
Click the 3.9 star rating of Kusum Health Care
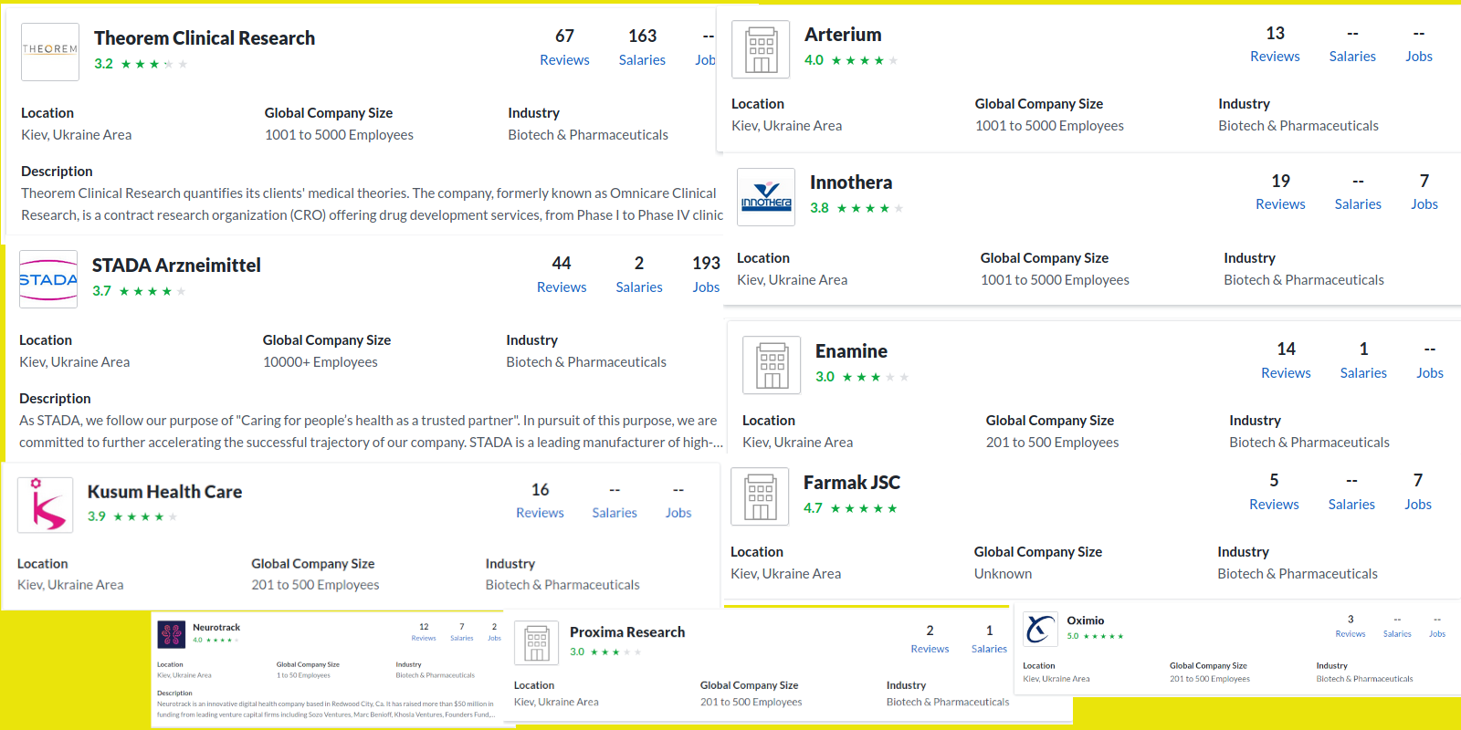coord(132,516)
